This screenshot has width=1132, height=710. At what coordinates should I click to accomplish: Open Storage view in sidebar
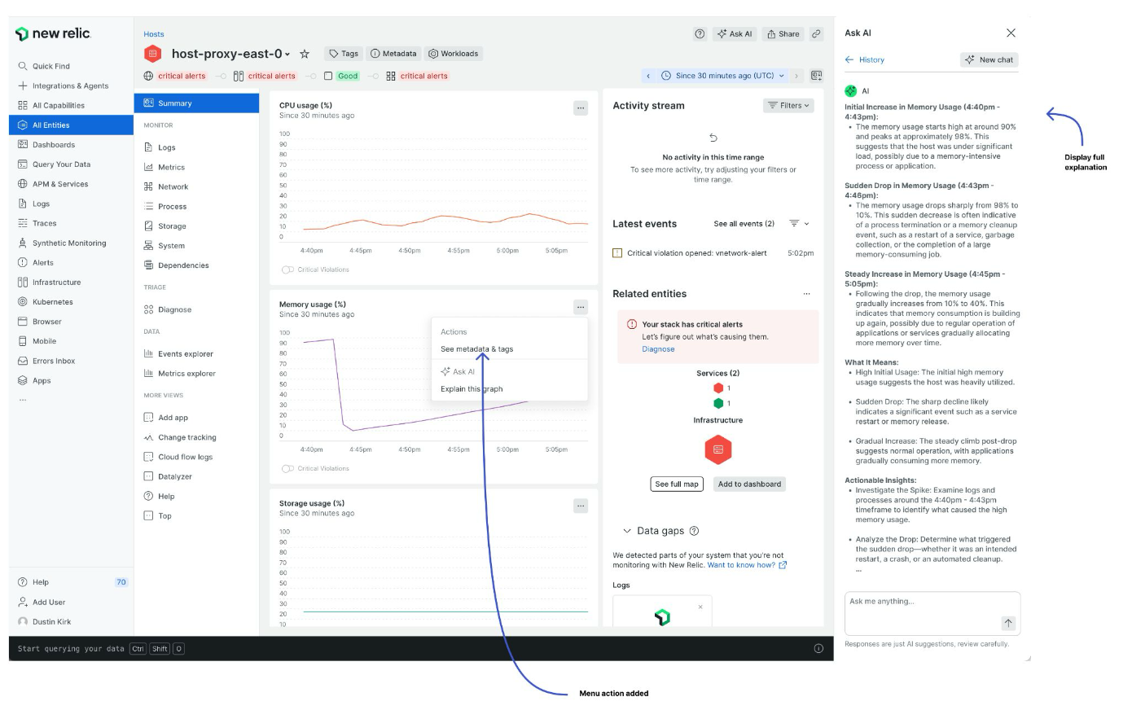pyautogui.click(x=165, y=226)
